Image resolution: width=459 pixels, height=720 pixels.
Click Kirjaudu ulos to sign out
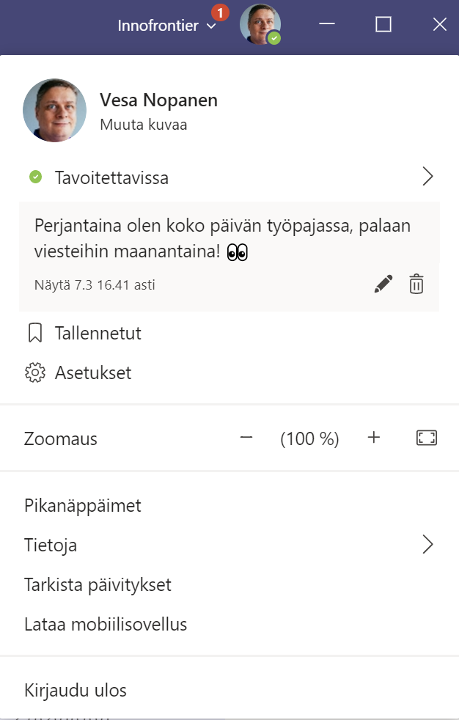pyautogui.click(x=76, y=691)
